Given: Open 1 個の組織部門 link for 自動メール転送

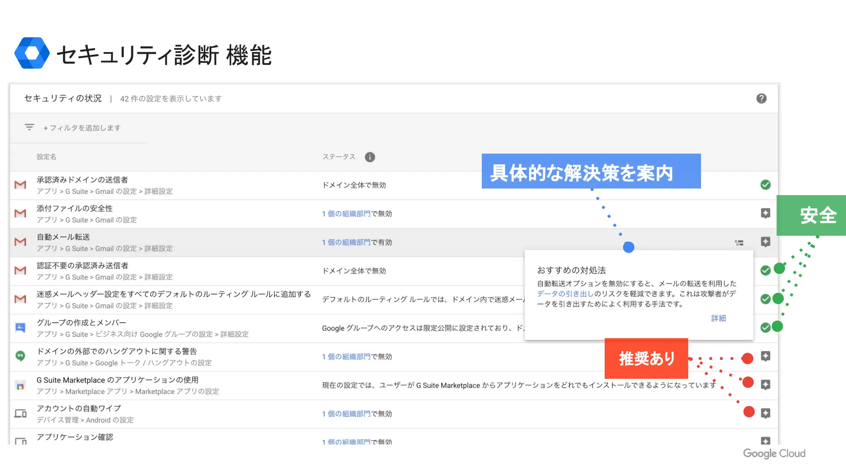Looking at the screenshot, I should point(346,242).
